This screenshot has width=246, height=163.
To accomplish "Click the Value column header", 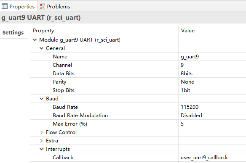I will (x=188, y=31).
